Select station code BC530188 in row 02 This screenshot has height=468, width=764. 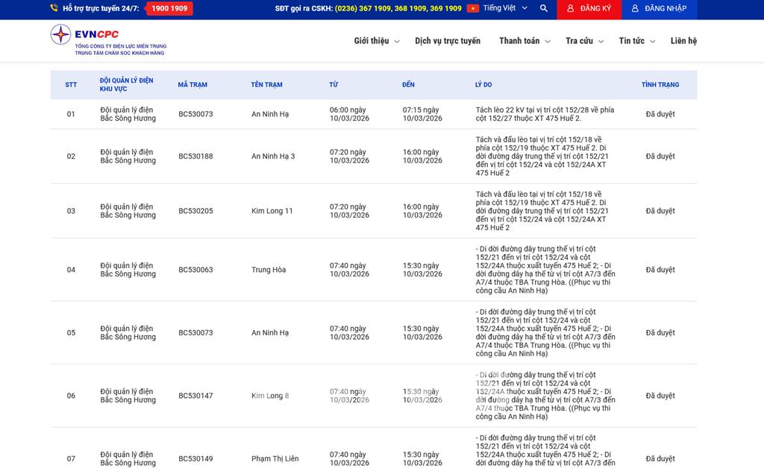(x=195, y=156)
